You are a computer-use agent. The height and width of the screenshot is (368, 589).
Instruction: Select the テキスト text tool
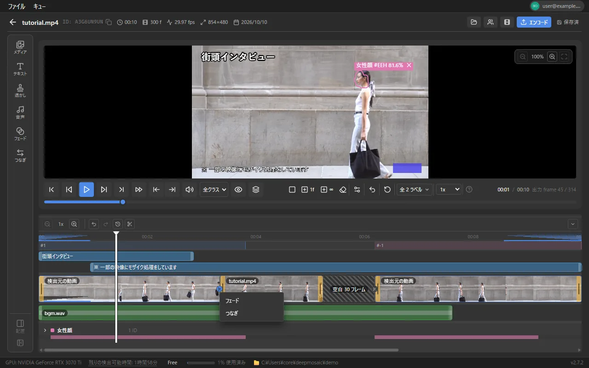[20, 69]
